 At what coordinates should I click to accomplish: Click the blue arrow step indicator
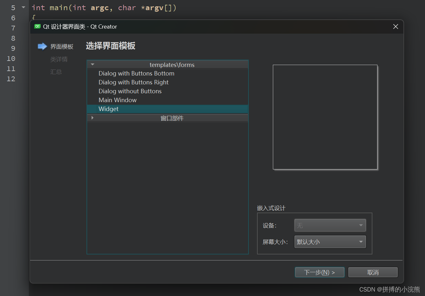pyautogui.click(x=42, y=47)
